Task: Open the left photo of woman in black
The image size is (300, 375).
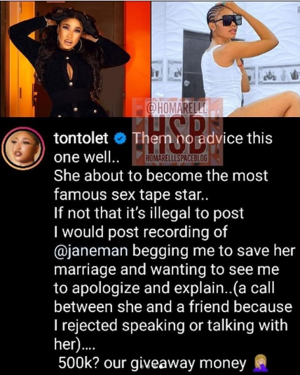Action: (x=76, y=59)
